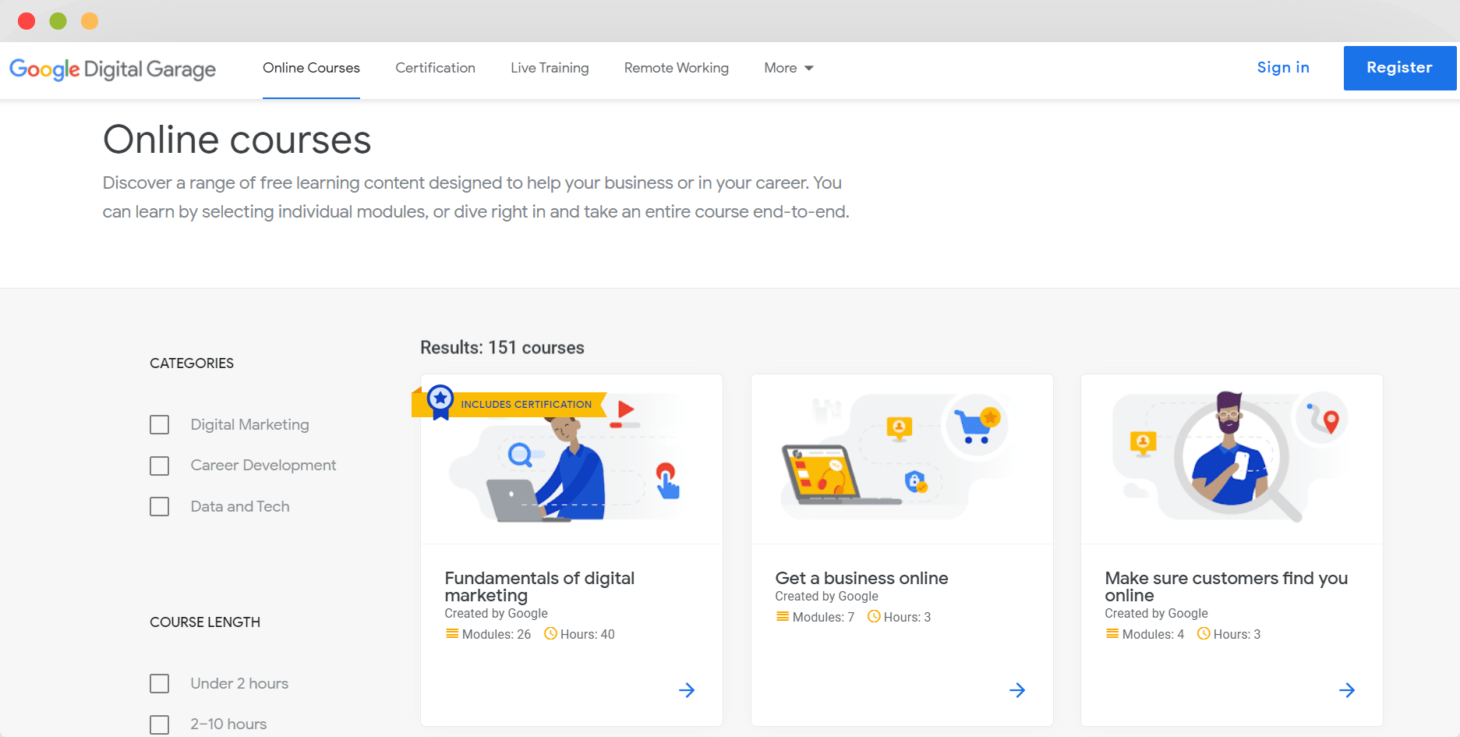Screen dimensions: 1460x737
Task: Click 'Hours: 40' text
Action: (x=588, y=635)
